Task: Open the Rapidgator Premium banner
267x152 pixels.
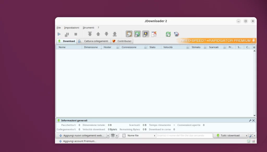Action: point(216,40)
